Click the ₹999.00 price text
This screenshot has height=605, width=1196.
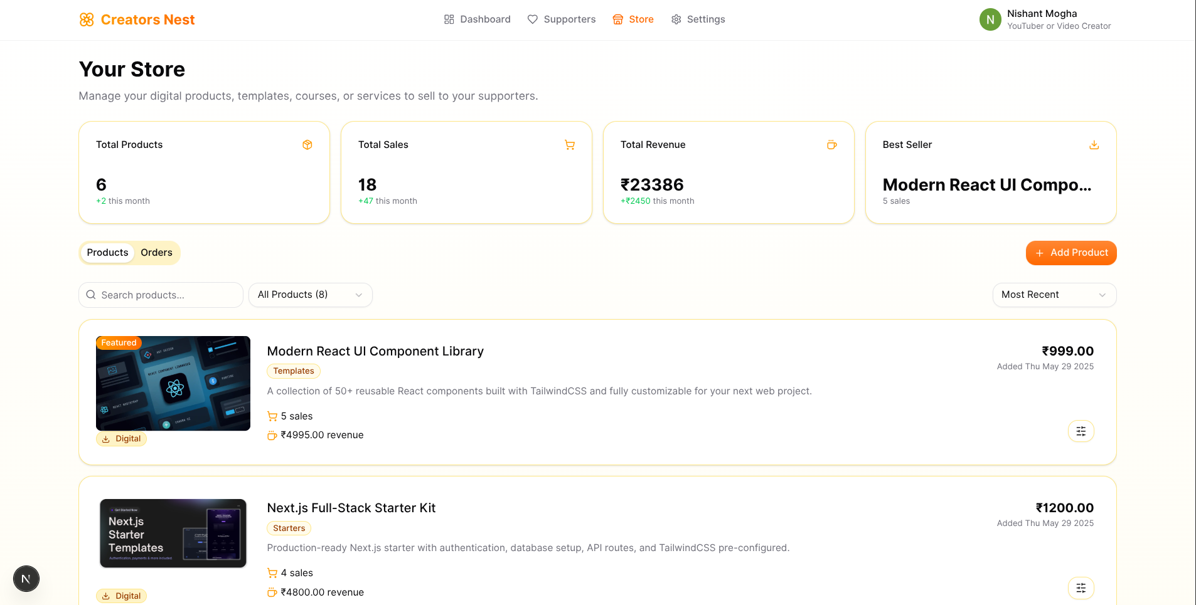click(x=1068, y=351)
